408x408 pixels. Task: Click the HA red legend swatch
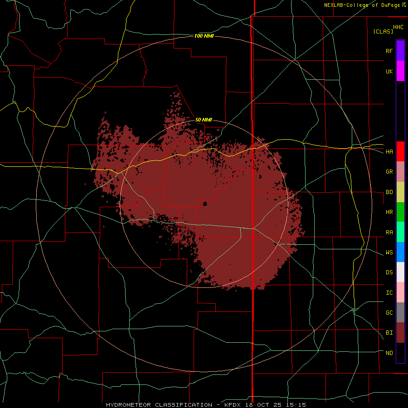pos(400,151)
